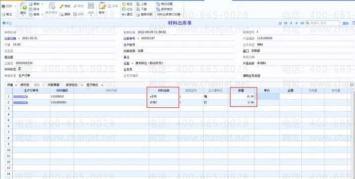Select 关联单据 in the grid toolbar
Image resolution: width=355 pixels, height=179 pixels.
(x=53, y=85)
